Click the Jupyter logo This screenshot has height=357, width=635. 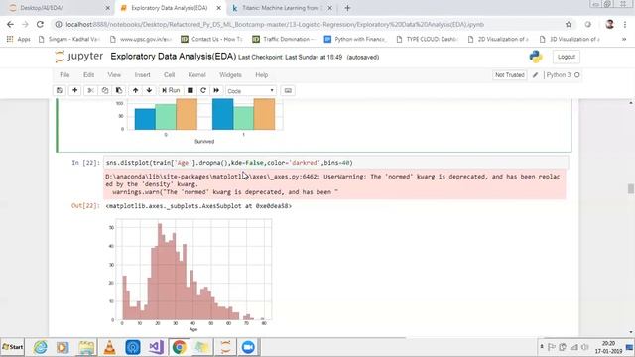coord(79,57)
